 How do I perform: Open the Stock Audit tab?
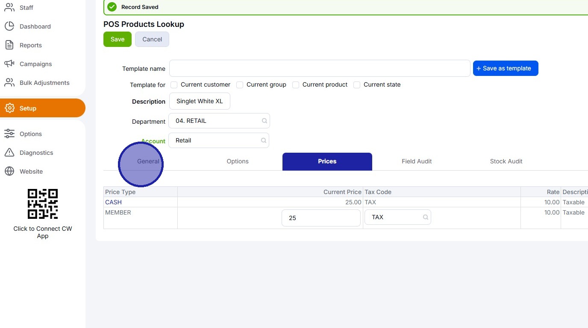coord(506,161)
